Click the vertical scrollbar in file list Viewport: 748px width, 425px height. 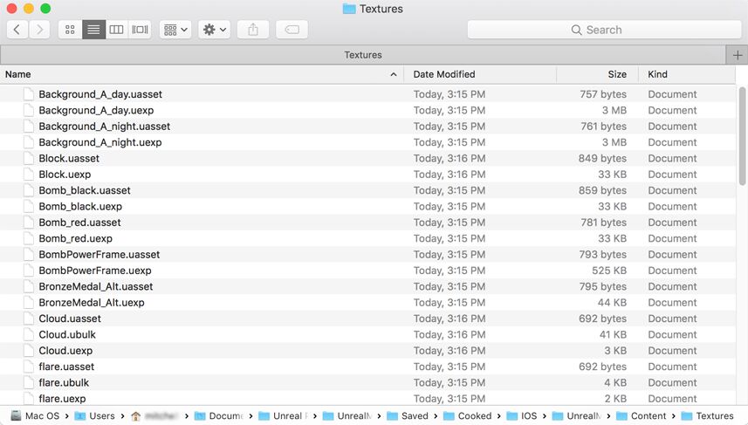tap(743, 175)
